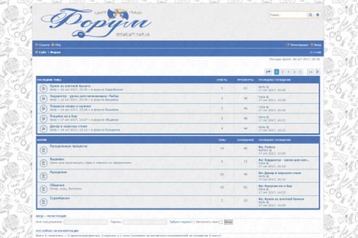Click the Имя пользователя input field
358x238 pixels.
86,222
